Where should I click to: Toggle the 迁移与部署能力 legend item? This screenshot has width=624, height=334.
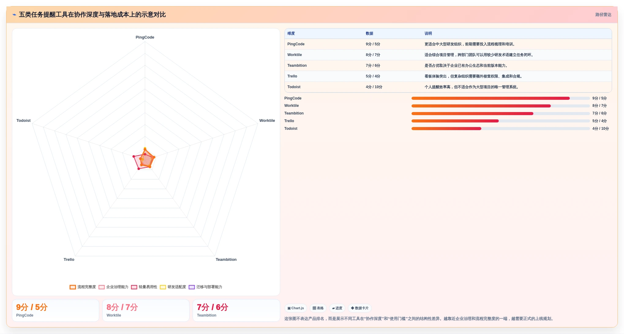(x=205, y=287)
